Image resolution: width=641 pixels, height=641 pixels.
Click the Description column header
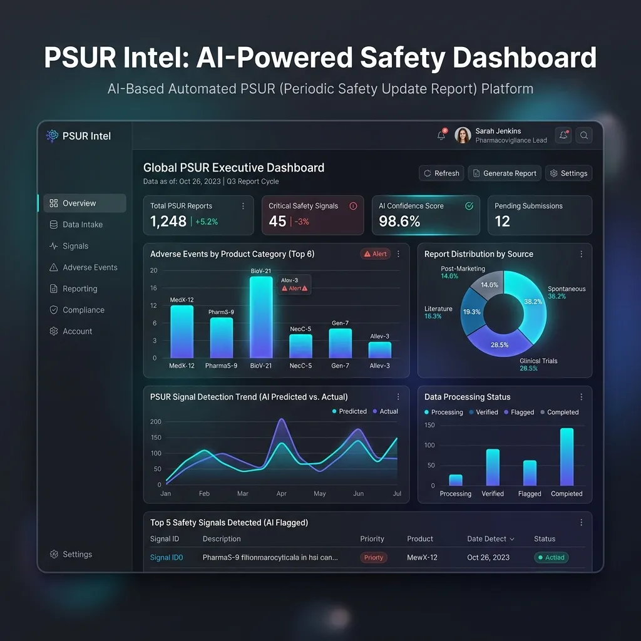pyautogui.click(x=222, y=539)
